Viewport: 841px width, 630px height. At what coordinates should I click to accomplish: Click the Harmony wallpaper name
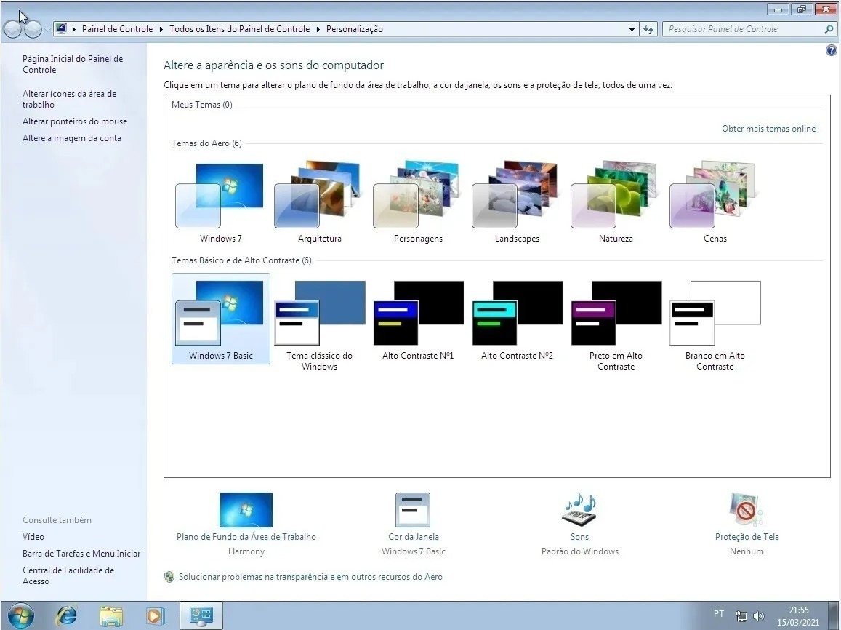pyautogui.click(x=246, y=551)
